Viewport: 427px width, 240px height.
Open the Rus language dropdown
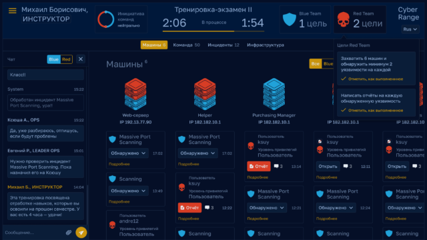coord(410,29)
